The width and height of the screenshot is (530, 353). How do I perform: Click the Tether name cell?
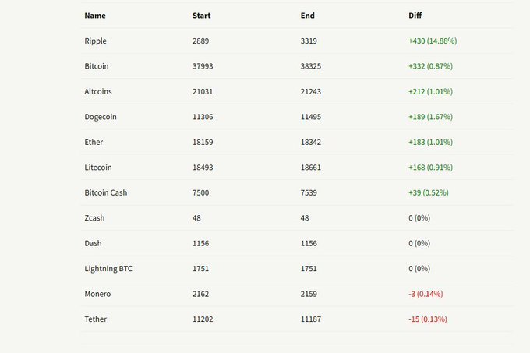(95, 319)
